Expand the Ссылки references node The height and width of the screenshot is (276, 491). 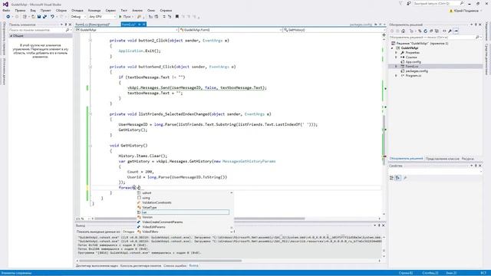(396, 58)
